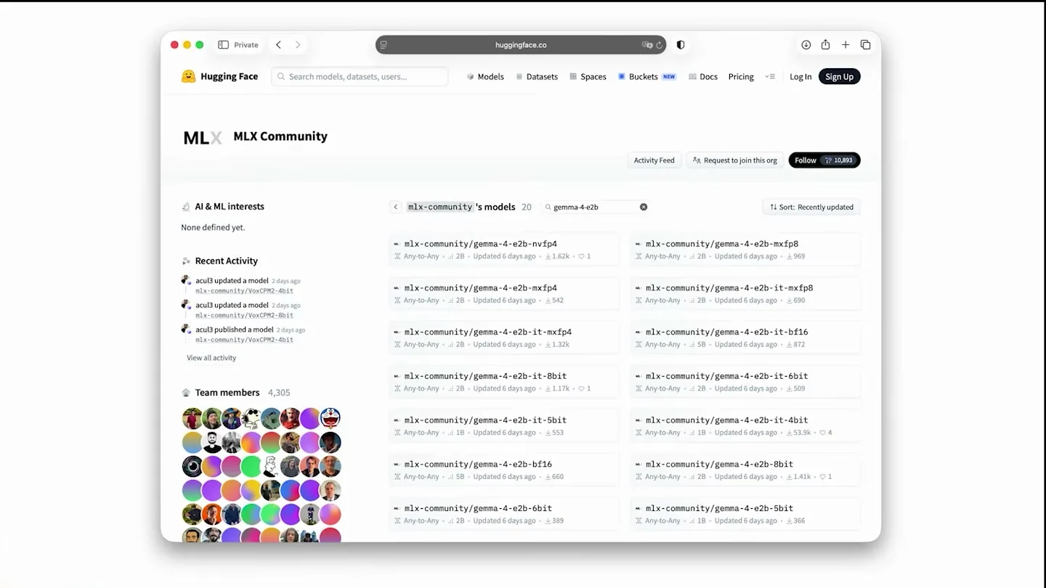Viewport: 1046px width, 588px height.
Task: Follow the MLX Community organization
Action: [824, 160]
